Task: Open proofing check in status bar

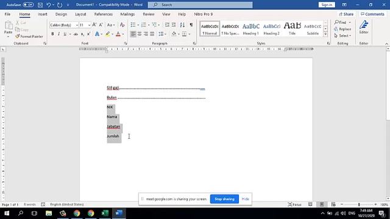Action: [43, 204]
